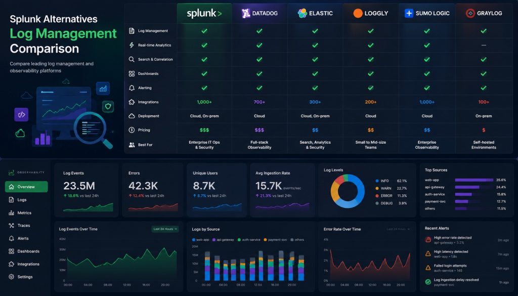Click the Elastic logo icon
Screen dimensions: 518x296
pos(303,13)
